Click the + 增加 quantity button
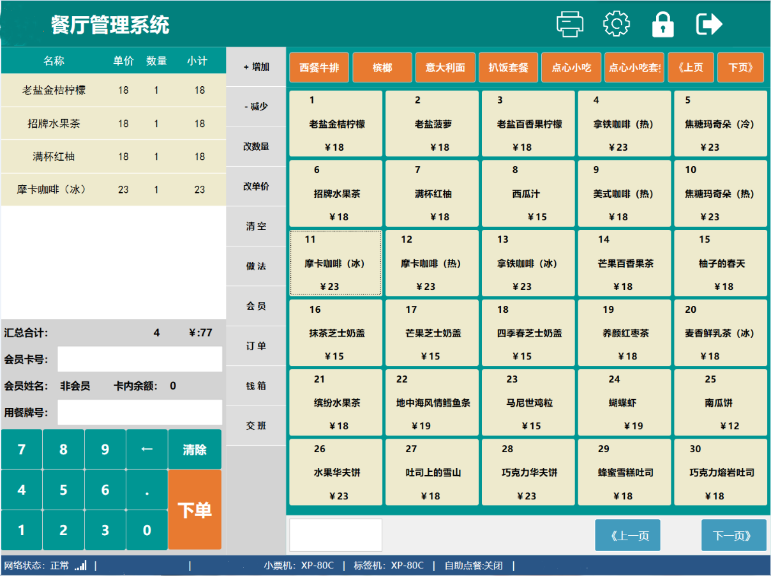771x576 pixels. (x=256, y=67)
